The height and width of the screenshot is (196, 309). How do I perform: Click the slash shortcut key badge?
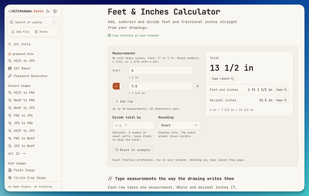click(x=54, y=22)
